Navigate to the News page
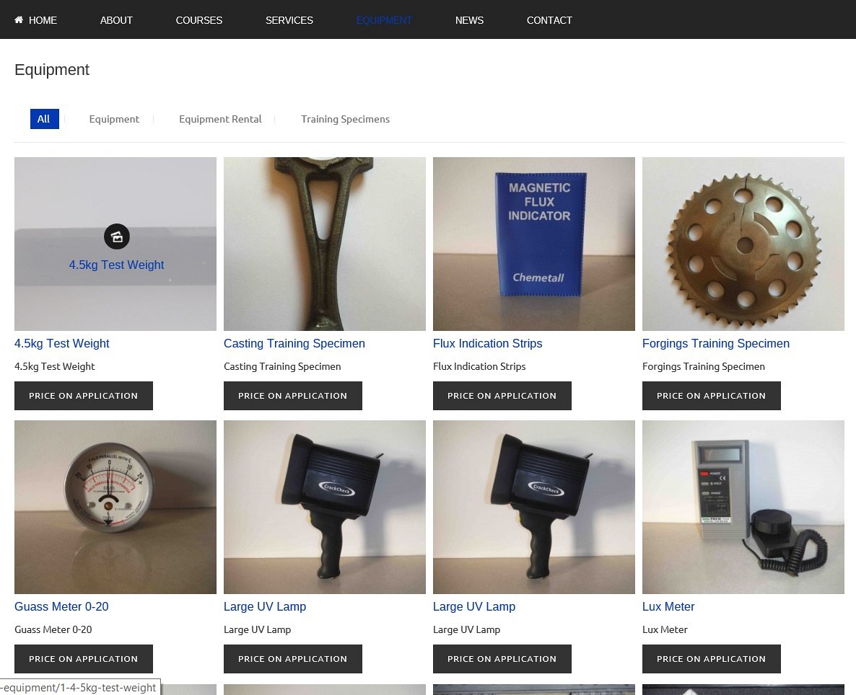856x695 pixels. point(469,20)
